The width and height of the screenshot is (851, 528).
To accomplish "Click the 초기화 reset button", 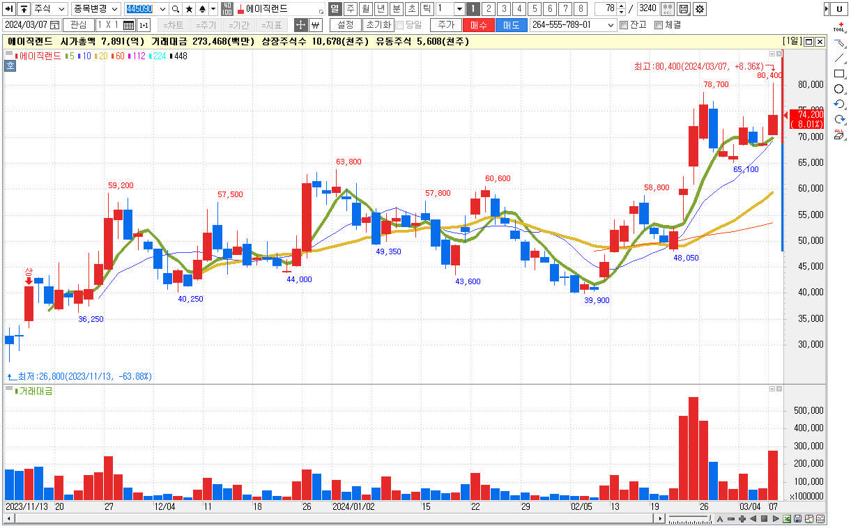I will coord(378,25).
